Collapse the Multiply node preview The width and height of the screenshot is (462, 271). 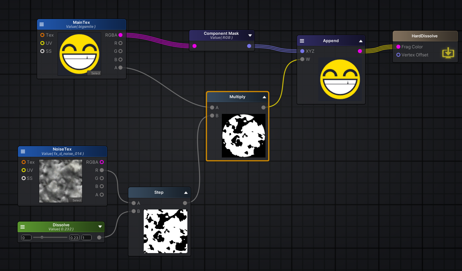pyautogui.click(x=264, y=97)
